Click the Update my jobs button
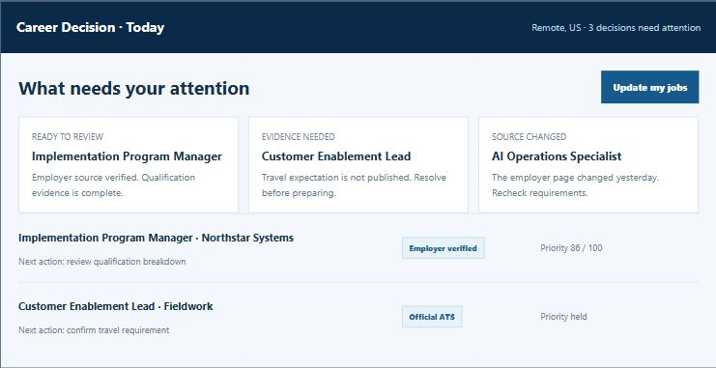This screenshot has width=716, height=368. pos(649,87)
